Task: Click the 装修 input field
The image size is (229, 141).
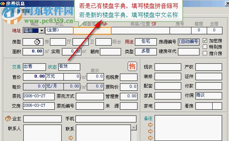Action: pos(168,77)
